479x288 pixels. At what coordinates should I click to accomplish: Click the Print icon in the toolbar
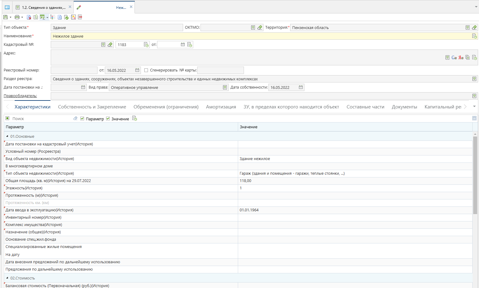point(17,17)
